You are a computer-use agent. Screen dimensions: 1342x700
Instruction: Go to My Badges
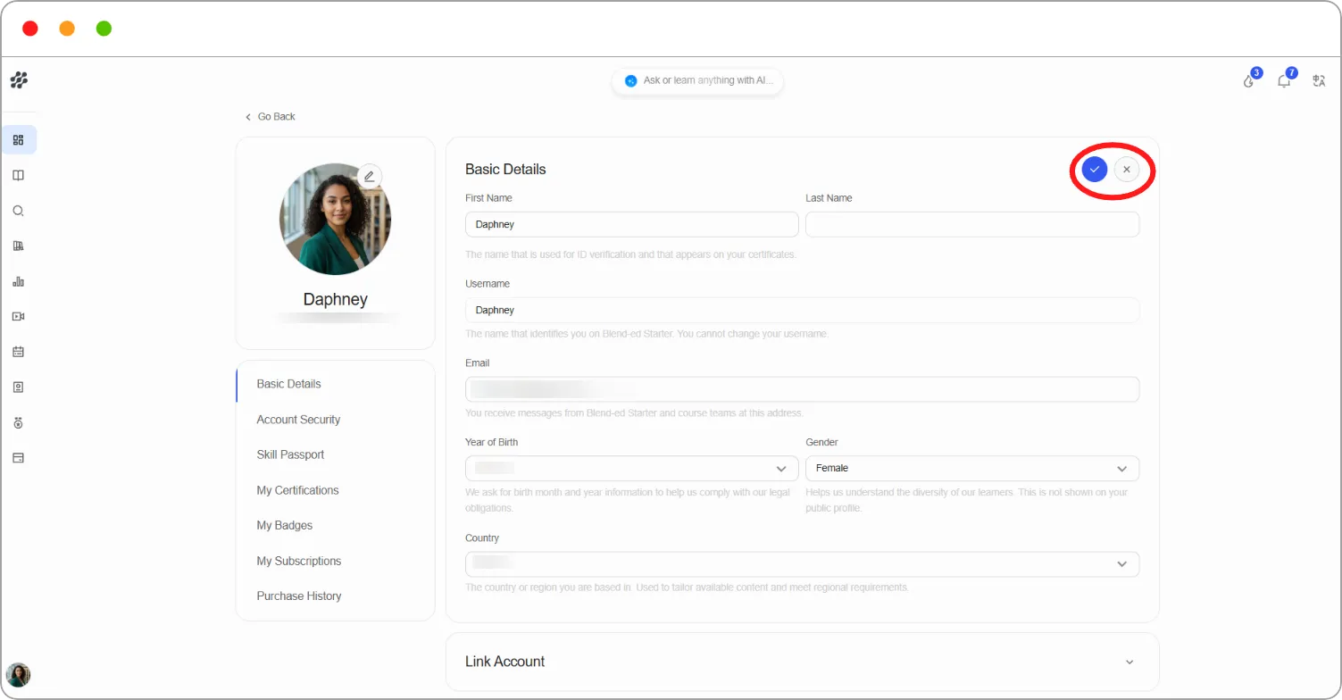284,525
